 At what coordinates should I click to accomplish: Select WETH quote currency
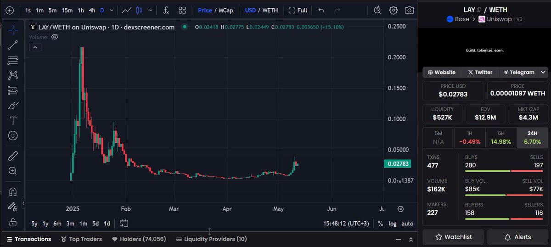(270, 10)
